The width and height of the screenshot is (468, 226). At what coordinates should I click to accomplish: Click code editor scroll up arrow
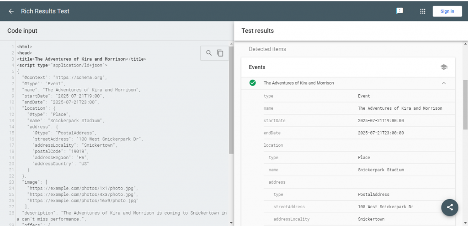231,44
